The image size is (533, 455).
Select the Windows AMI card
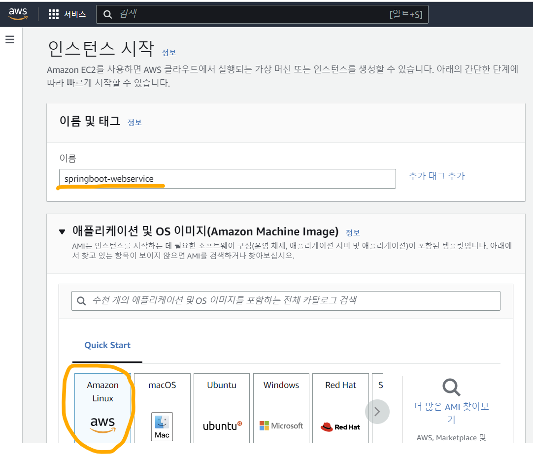pos(281,408)
